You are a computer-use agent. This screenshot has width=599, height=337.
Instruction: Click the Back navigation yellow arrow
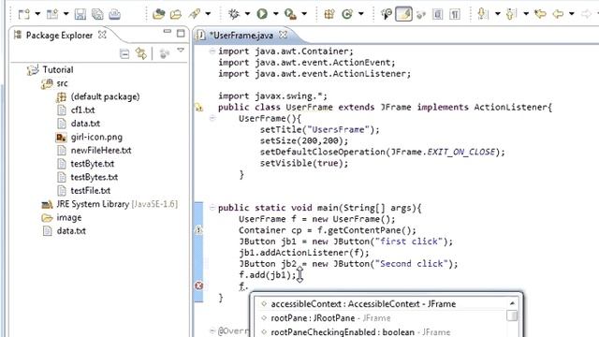tap(558, 14)
